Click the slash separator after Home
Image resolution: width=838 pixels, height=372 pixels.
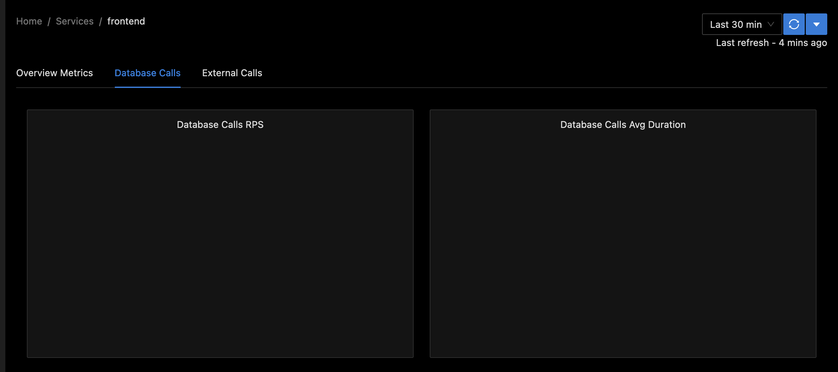49,22
